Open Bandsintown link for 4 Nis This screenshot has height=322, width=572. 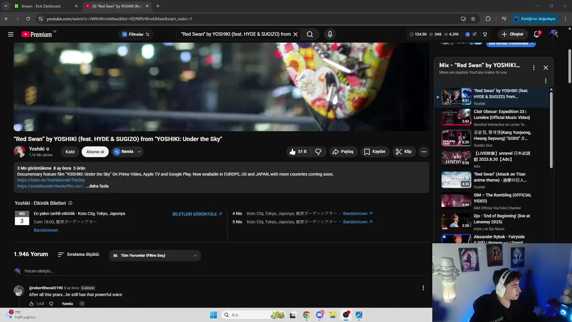click(x=357, y=214)
